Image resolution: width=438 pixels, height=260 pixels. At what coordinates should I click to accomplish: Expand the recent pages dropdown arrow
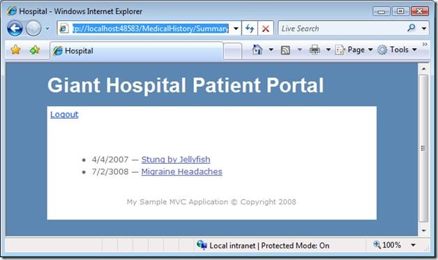47,29
